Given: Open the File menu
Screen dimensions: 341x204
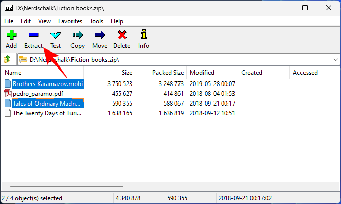Looking at the screenshot, I should tap(9, 21).
